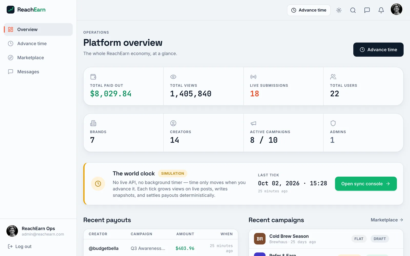Click the Oct 02, 2026 last tick timestamp
The width and height of the screenshot is (410, 256).
292,183
